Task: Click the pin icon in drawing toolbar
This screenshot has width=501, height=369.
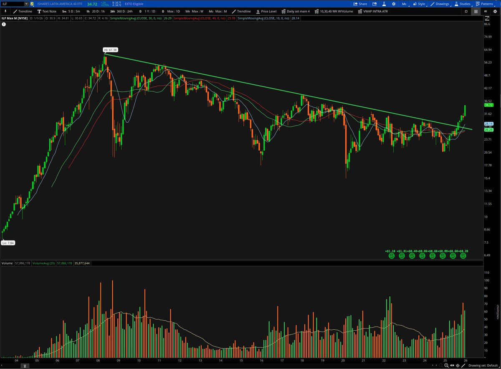Action: pyautogui.click(x=5, y=11)
